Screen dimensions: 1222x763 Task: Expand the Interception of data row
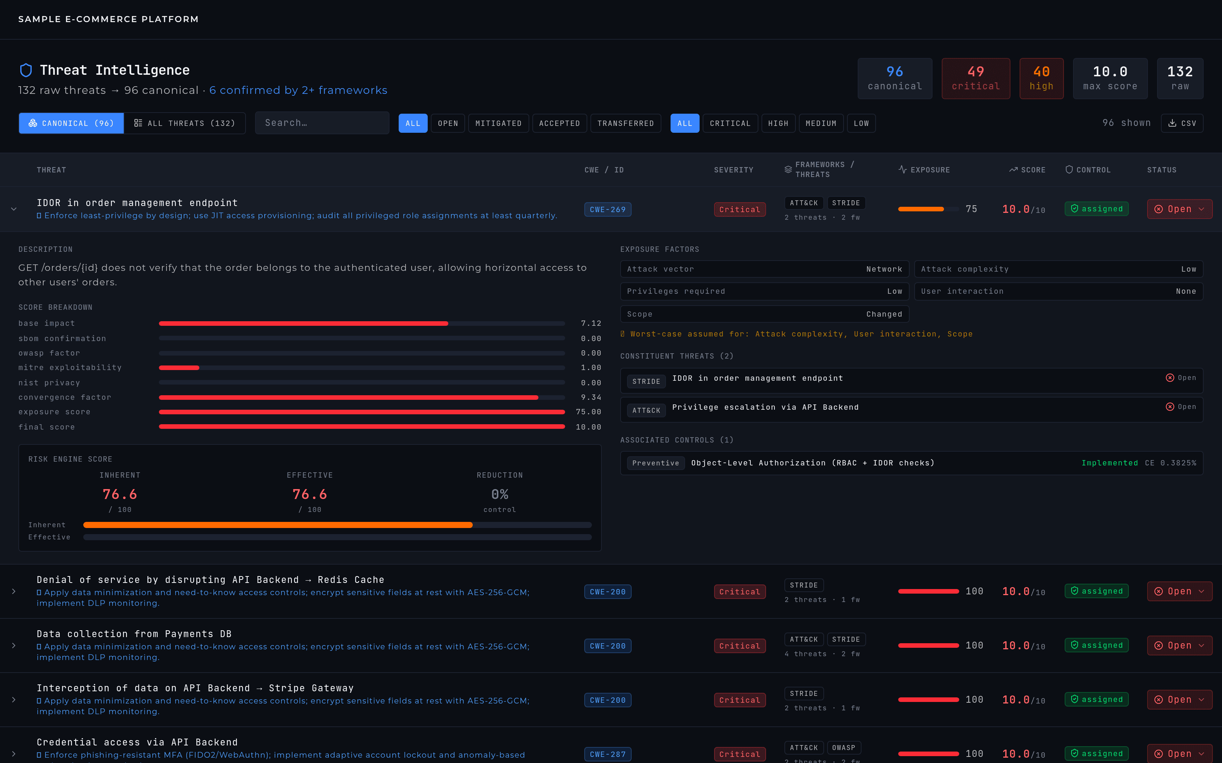(x=14, y=699)
